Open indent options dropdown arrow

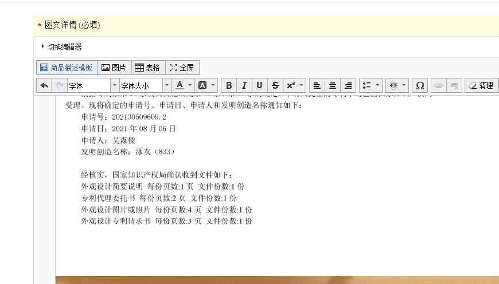point(404,85)
